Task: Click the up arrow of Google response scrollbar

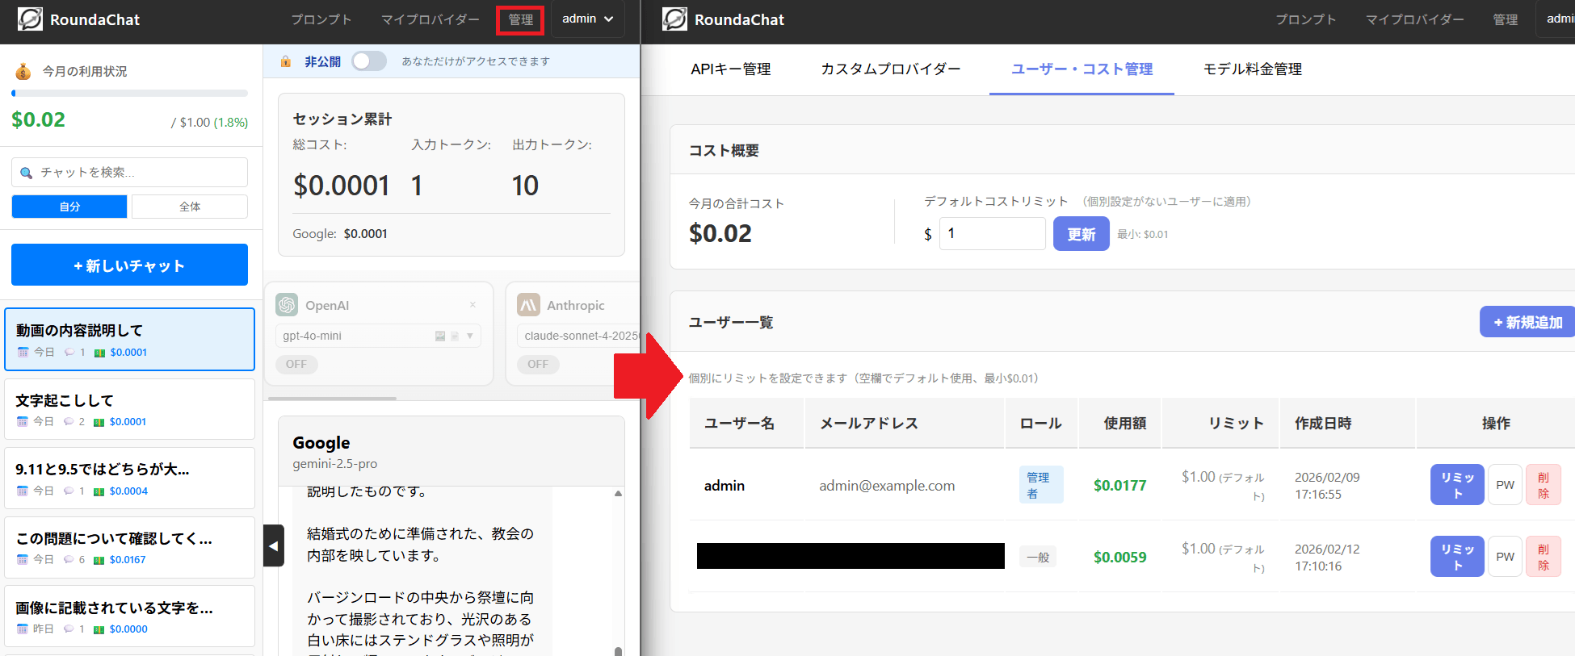Action: click(x=618, y=493)
